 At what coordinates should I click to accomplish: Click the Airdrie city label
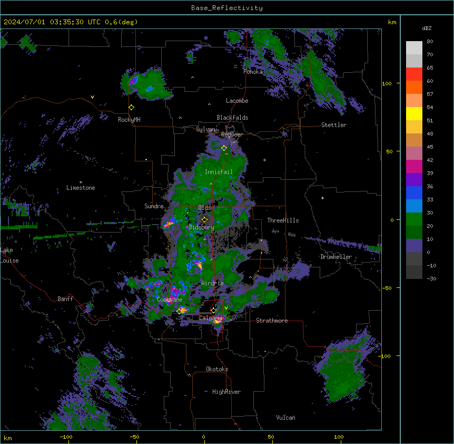213,283
